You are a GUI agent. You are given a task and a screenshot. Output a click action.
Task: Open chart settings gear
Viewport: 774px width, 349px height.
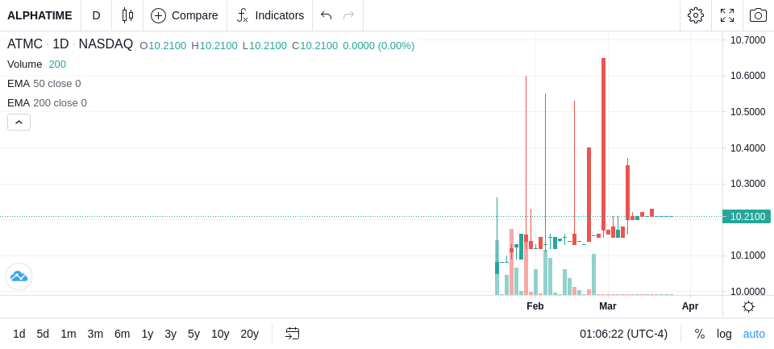coord(696,15)
